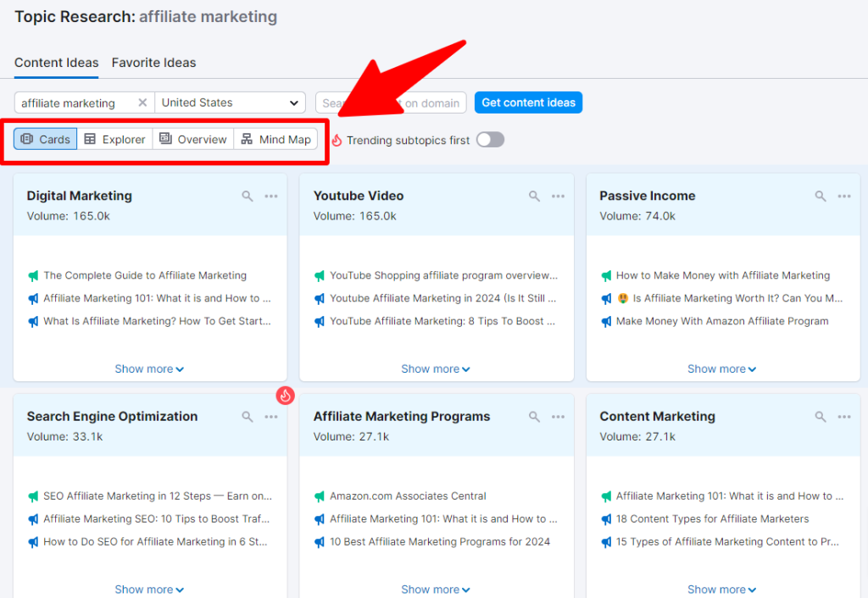The height and width of the screenshot is (598, 868).
Task: Click the search icon on Affiliate Marketing Programs card
Action: [534, 417]
